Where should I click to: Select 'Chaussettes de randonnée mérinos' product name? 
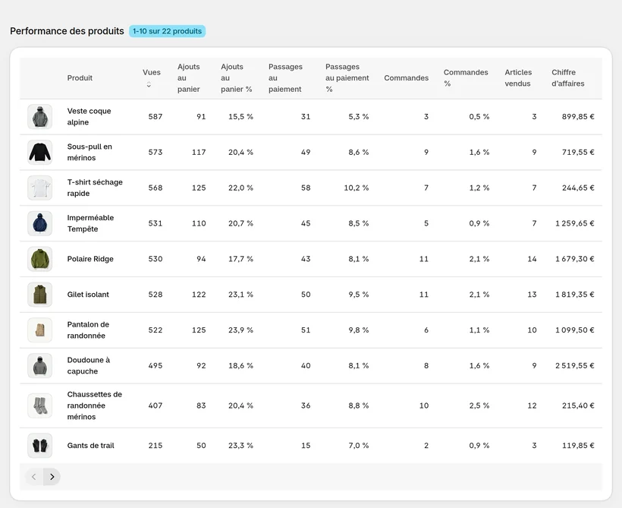coord(94,405)
